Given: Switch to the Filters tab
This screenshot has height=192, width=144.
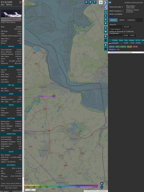Looking at the screenshot, I should pyautogui.click(x=122, y=20).
